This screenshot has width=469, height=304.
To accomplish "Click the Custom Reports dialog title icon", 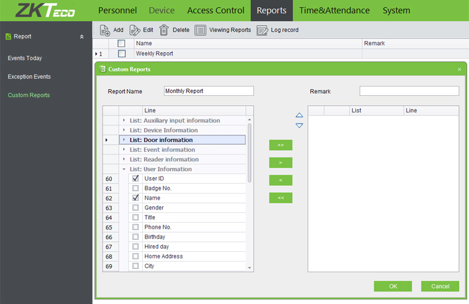I will click(x=103, y=69).
